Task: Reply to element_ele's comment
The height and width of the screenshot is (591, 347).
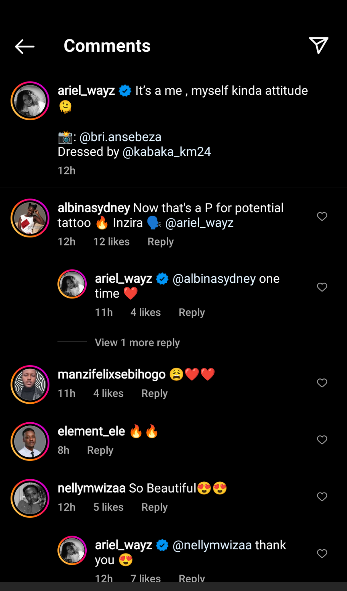Action: tap(100, 450)
